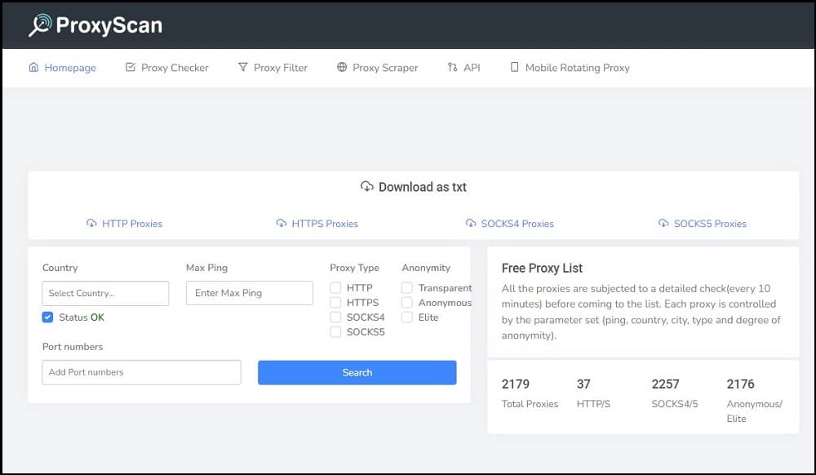Viewport: 816px width, 475px height.
Task: Open the Proxy Checker page
Action: [x=167, y=67]
